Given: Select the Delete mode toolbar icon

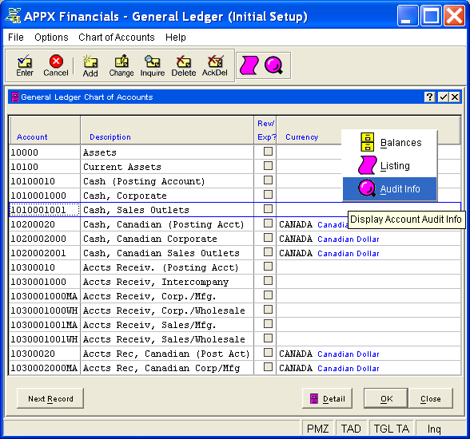Looking at the screenshot, I should coord(184,65).
